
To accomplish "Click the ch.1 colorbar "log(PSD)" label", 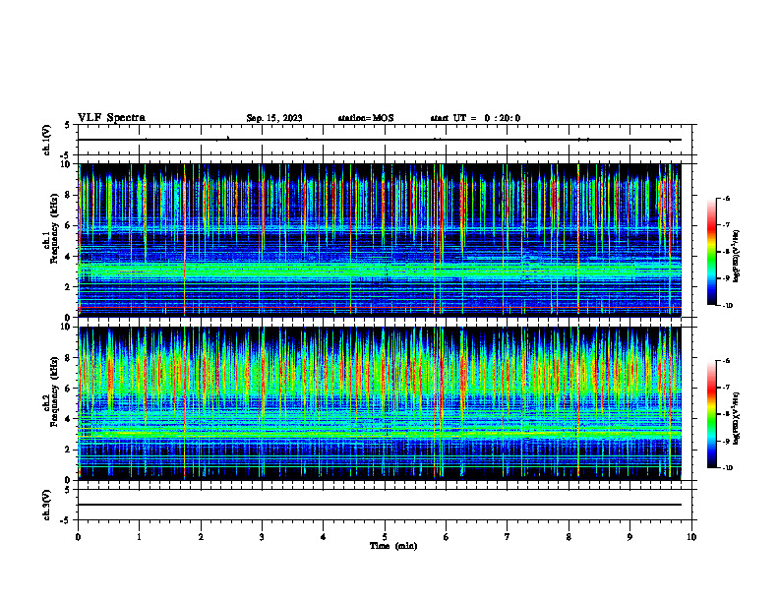I will pos(737,257).
